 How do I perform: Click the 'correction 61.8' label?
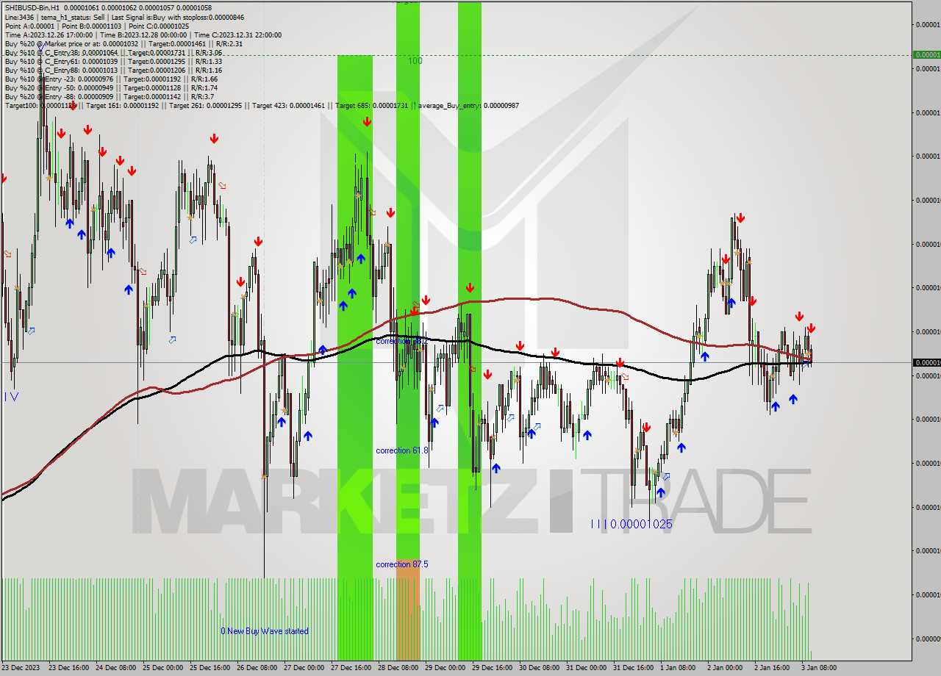point(402,450)
